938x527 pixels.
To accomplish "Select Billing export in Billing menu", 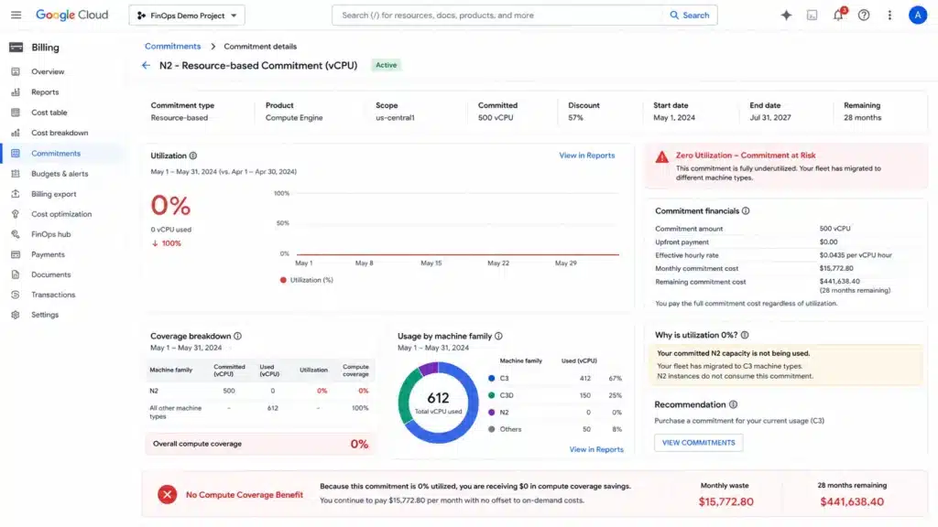I will pyautogui.click(x=54, y=194).
